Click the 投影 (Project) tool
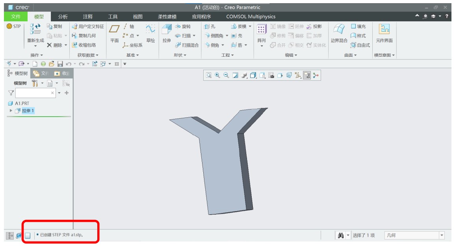455x247 pixels. pos(314,26)
